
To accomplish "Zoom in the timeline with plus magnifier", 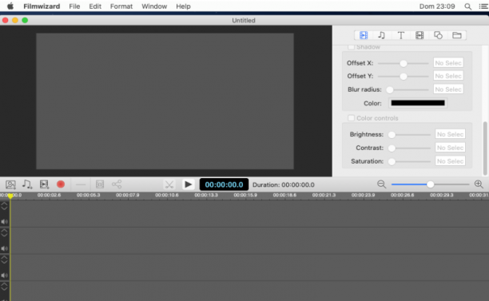I will click(x=479, y=184).
